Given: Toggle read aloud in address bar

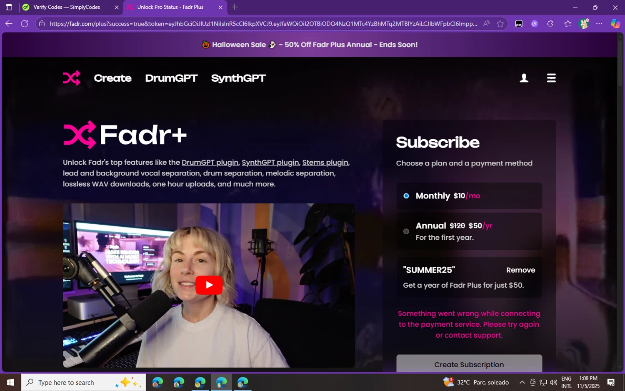Looking at the screenshot, I should point(486,24).
